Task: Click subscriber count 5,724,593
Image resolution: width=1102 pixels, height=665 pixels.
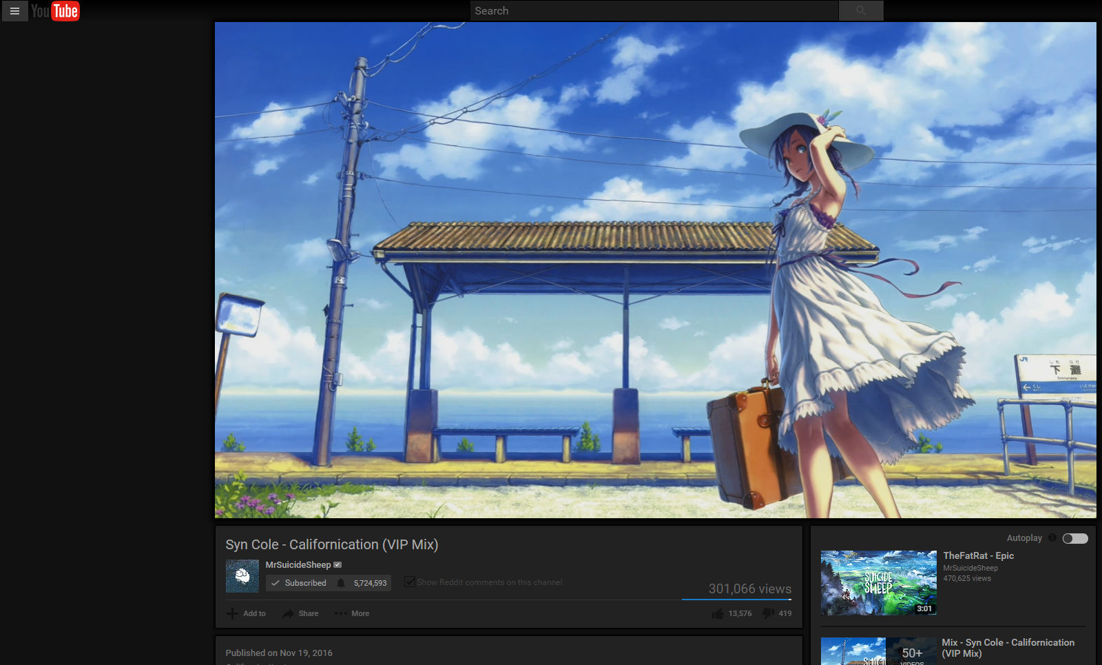Action: (x=371, y=583)
